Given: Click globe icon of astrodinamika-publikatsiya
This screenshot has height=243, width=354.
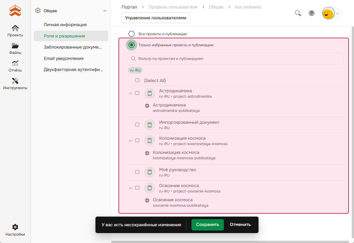Looking at the screenshot, I should tap(147, 106).
